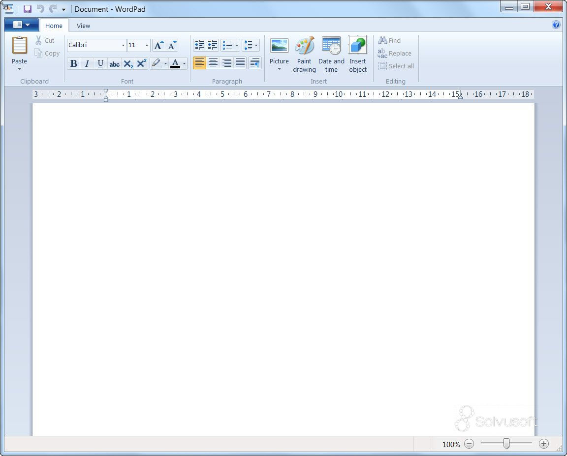Open line spacing dropdown arrow
Image resolution: width=567 pixels, height=456 pixels.
pos(256,45)
